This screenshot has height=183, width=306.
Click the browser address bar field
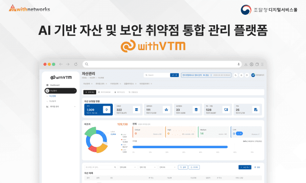[162, 64]
